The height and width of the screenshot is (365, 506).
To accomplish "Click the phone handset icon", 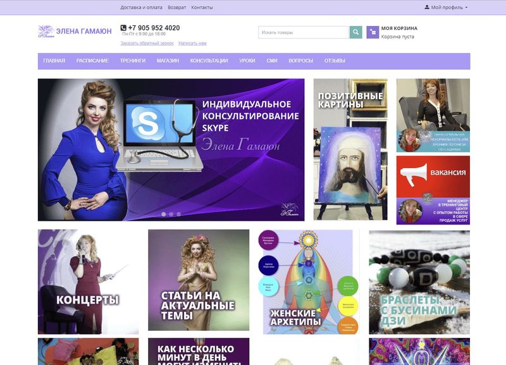I will (x=123, y=28).
